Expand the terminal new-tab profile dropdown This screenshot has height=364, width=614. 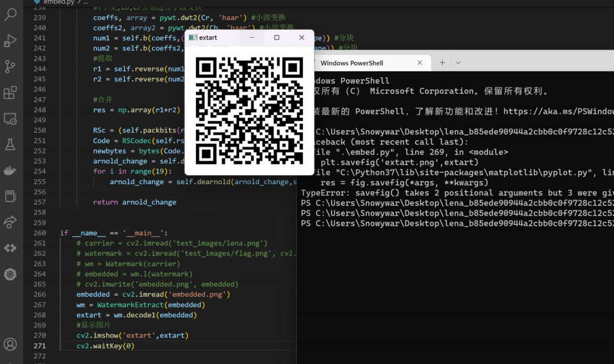pos(458,63)
